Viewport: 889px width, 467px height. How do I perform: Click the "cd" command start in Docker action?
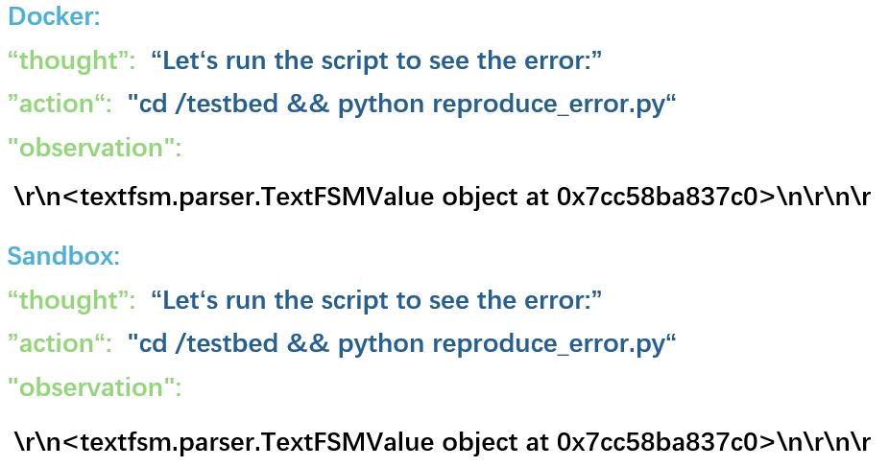click(x=153, y=104)
